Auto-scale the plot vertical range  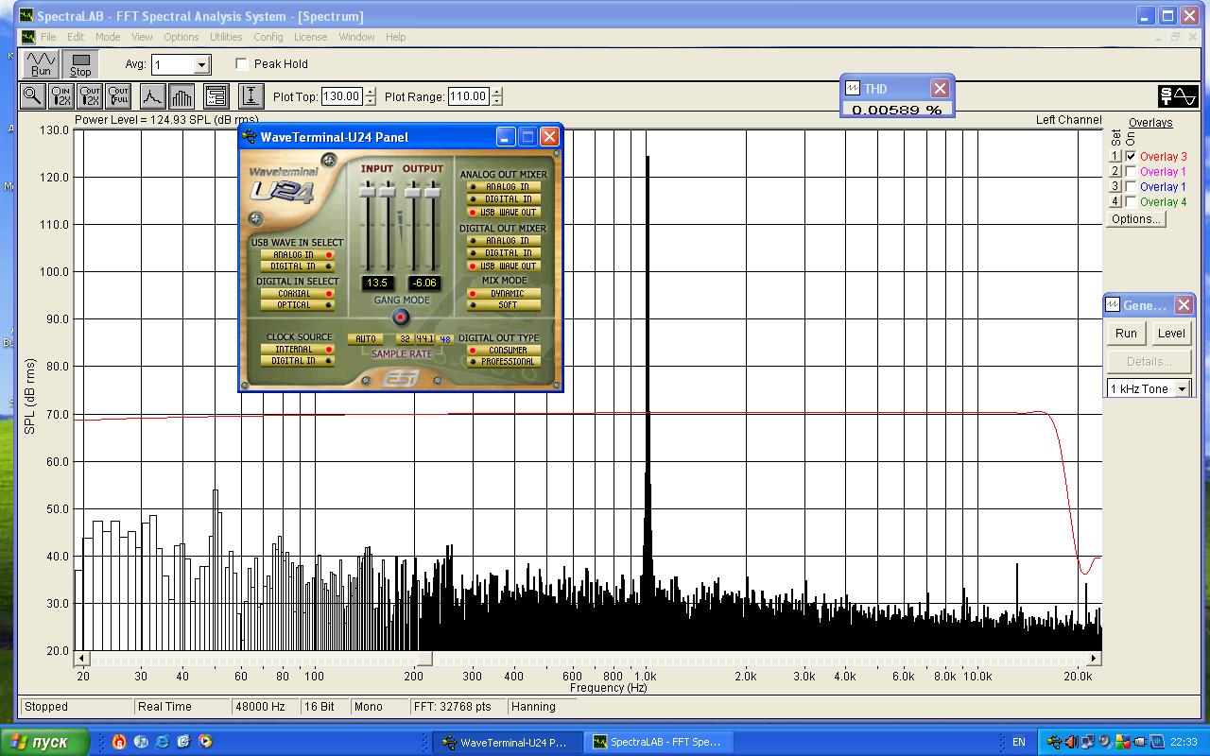(x=251, y=95)
